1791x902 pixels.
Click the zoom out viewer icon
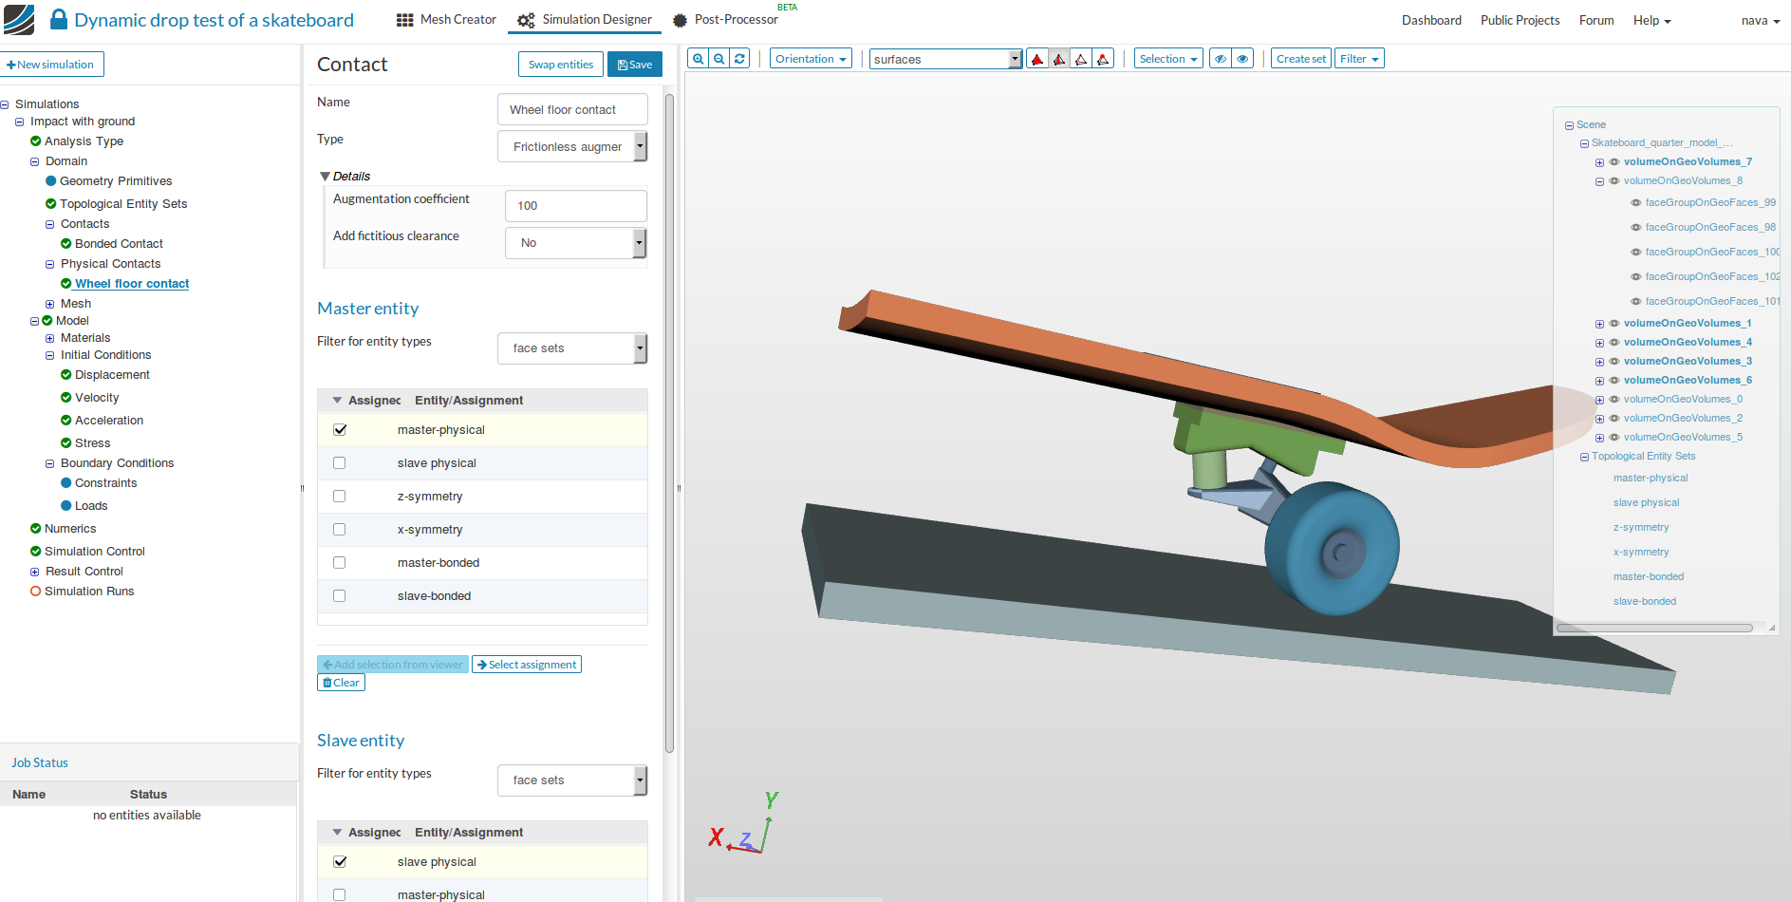click(x=718, y=59)
